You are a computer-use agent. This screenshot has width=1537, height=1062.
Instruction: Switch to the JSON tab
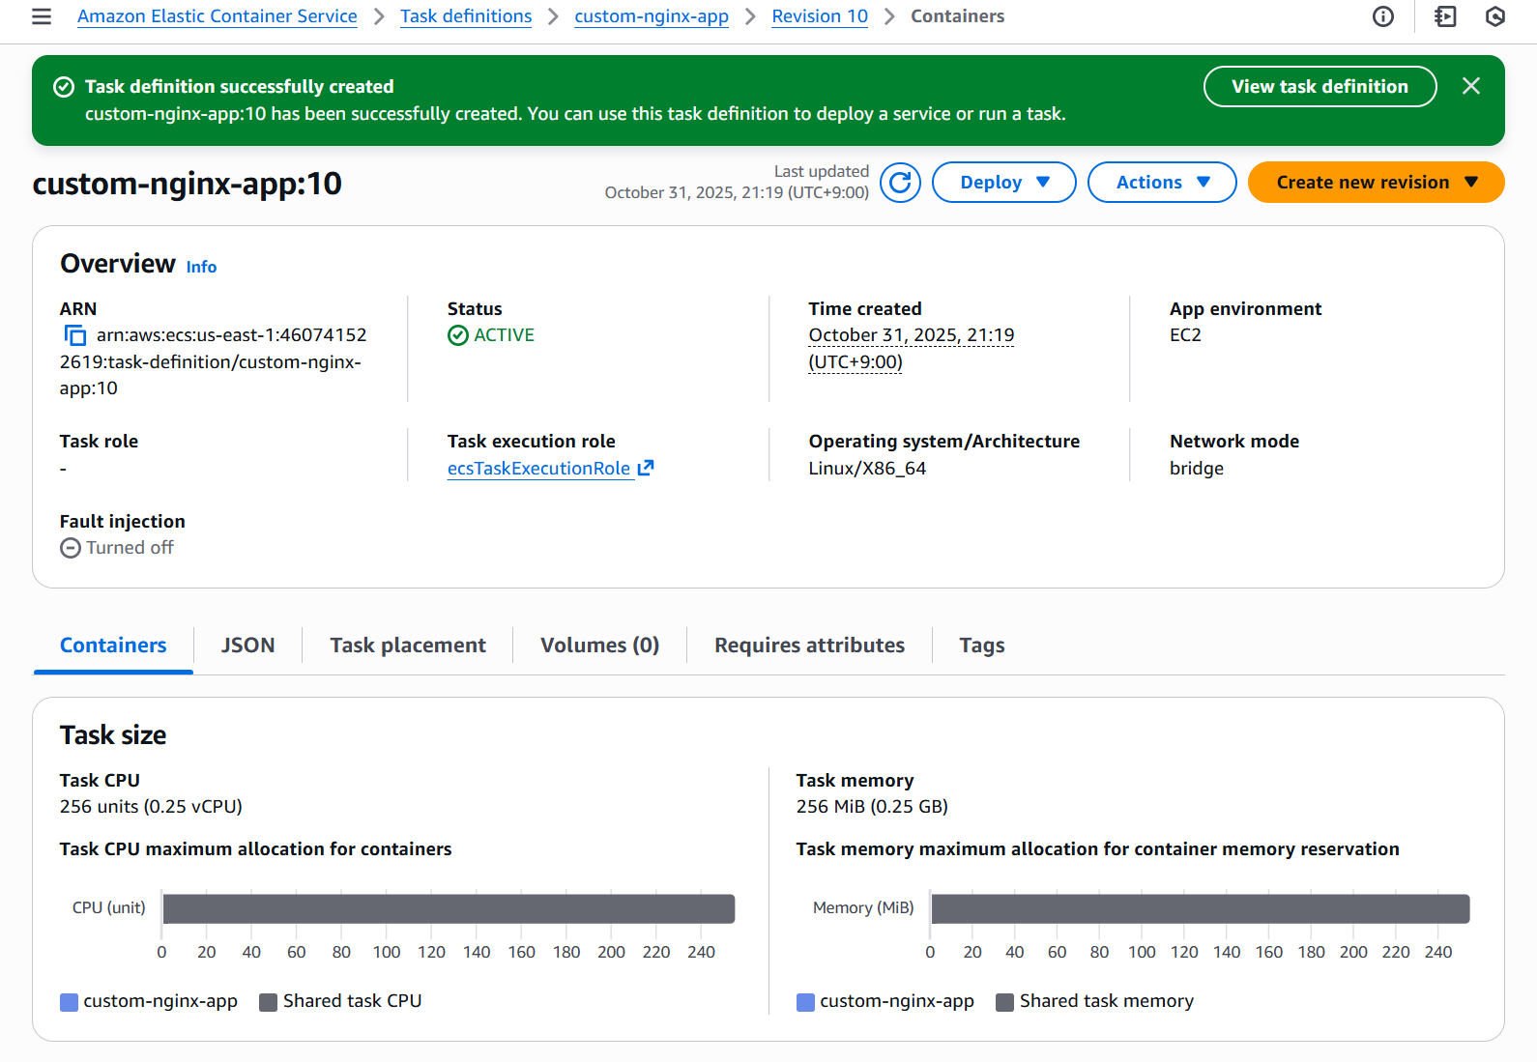[247, 646]
